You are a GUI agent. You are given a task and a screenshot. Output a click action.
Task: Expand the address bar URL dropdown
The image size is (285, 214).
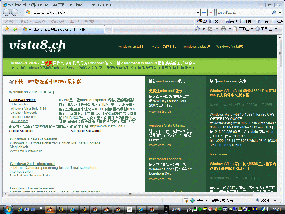tap(198, 12)
